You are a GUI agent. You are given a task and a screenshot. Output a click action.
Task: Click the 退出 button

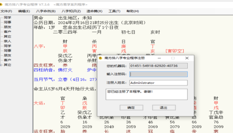(164, 108)
